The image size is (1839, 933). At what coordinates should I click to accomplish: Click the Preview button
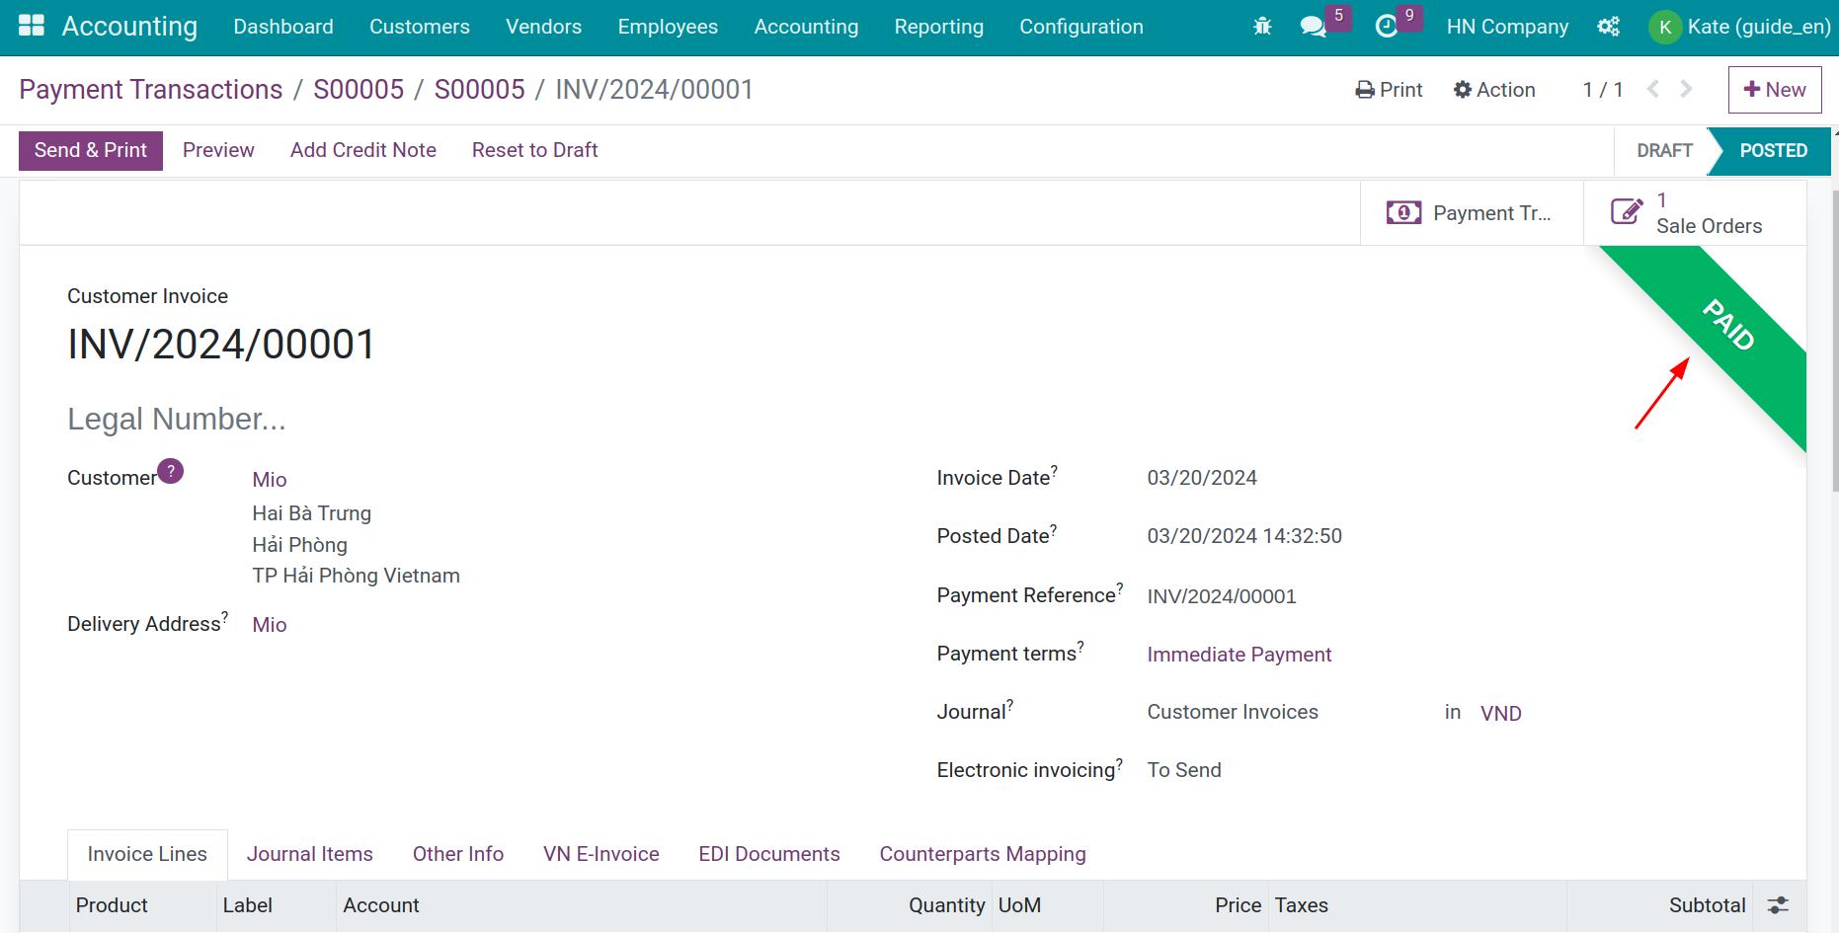click(218, 150)
